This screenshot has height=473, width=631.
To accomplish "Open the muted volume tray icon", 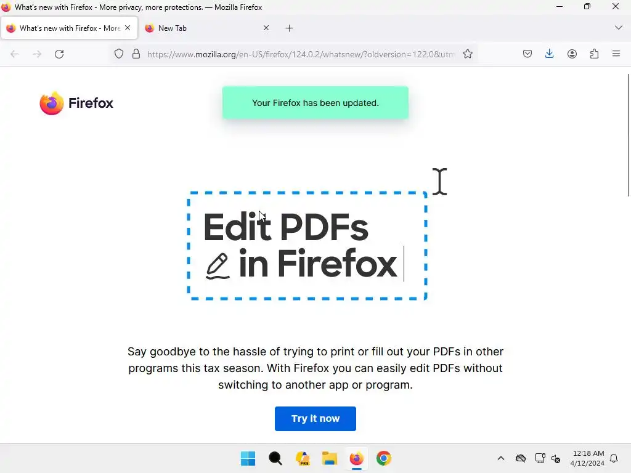I will [556, 458].
